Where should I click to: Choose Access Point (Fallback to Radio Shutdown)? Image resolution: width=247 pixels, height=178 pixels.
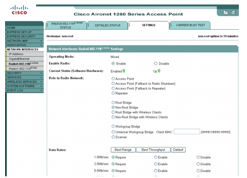tap(113, 83)
